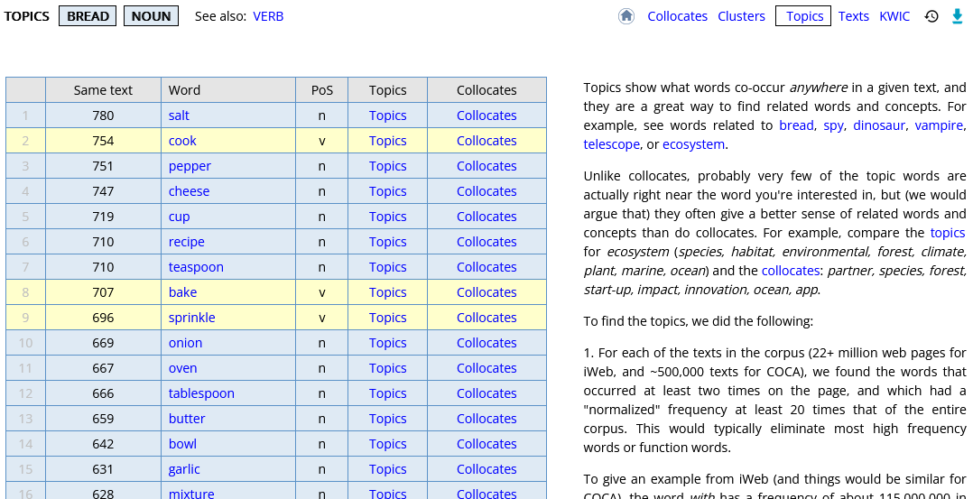
Task: Click the same-text count 631
Action: 103,469
